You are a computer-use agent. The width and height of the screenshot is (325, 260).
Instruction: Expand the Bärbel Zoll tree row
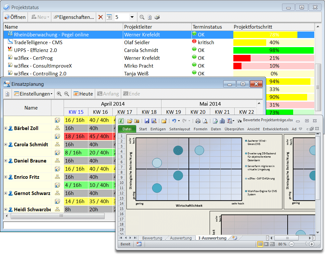click(6, 128)
